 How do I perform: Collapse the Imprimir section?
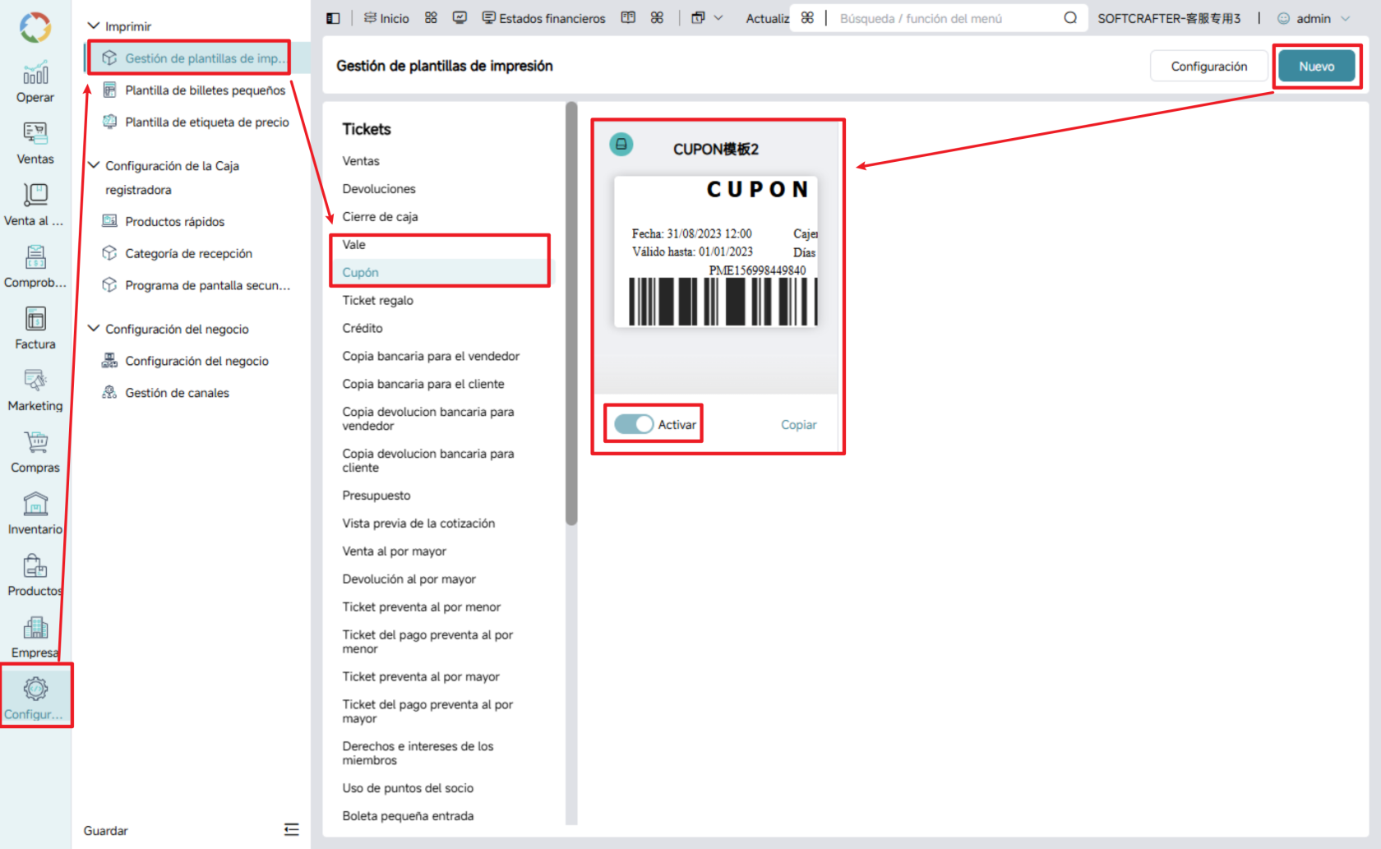tap(94, 26)
